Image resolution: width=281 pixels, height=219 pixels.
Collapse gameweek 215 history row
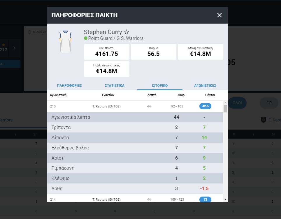(x=135, y=106)
